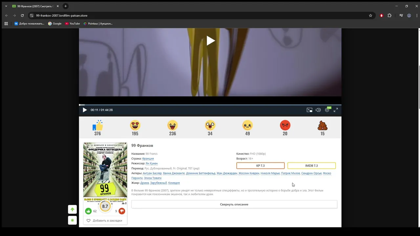
Task: React with the angry red emoji (20)
Action: coord(285,125)
